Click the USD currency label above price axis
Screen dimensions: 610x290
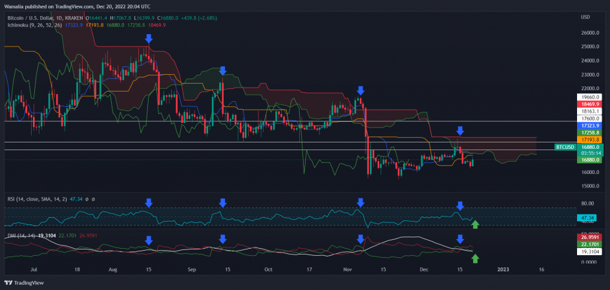[x=585, y=17]
